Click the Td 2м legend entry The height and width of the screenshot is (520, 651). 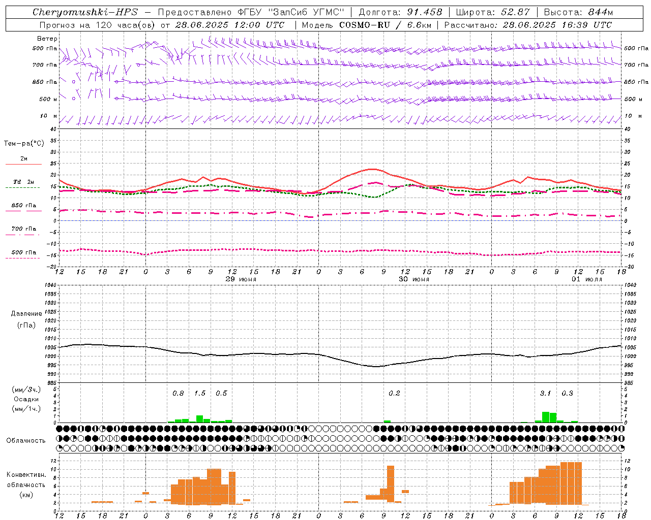[x=23, y=182]
